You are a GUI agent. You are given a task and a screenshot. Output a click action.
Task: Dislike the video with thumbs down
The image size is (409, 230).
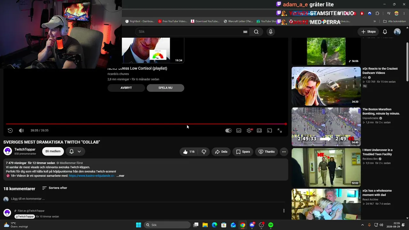204,152
